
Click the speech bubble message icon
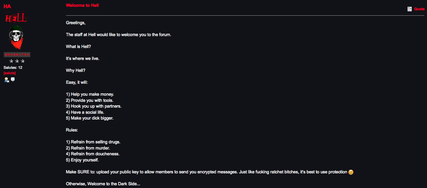pyautogui.click(x=13, y=79)
